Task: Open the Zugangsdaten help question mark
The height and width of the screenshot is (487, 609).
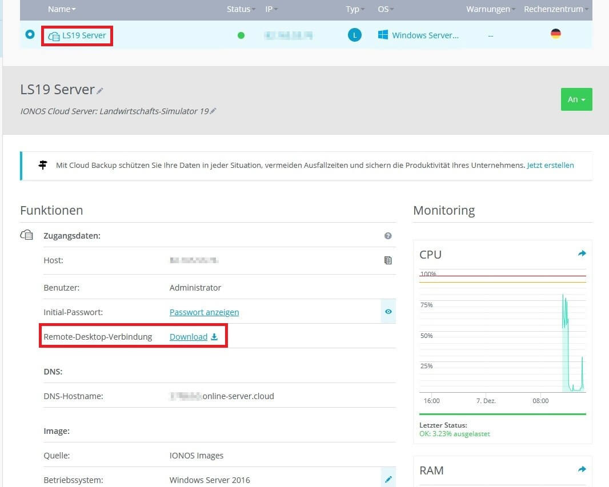Action: tap(387, 236)
